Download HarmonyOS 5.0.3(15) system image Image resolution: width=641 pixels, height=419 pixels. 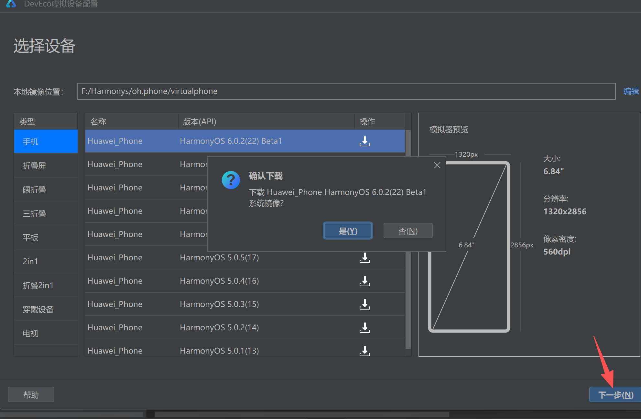tap(364, 304)
